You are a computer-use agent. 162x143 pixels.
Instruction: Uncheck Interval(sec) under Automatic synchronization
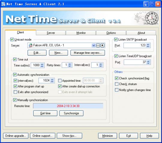(15, 81)
